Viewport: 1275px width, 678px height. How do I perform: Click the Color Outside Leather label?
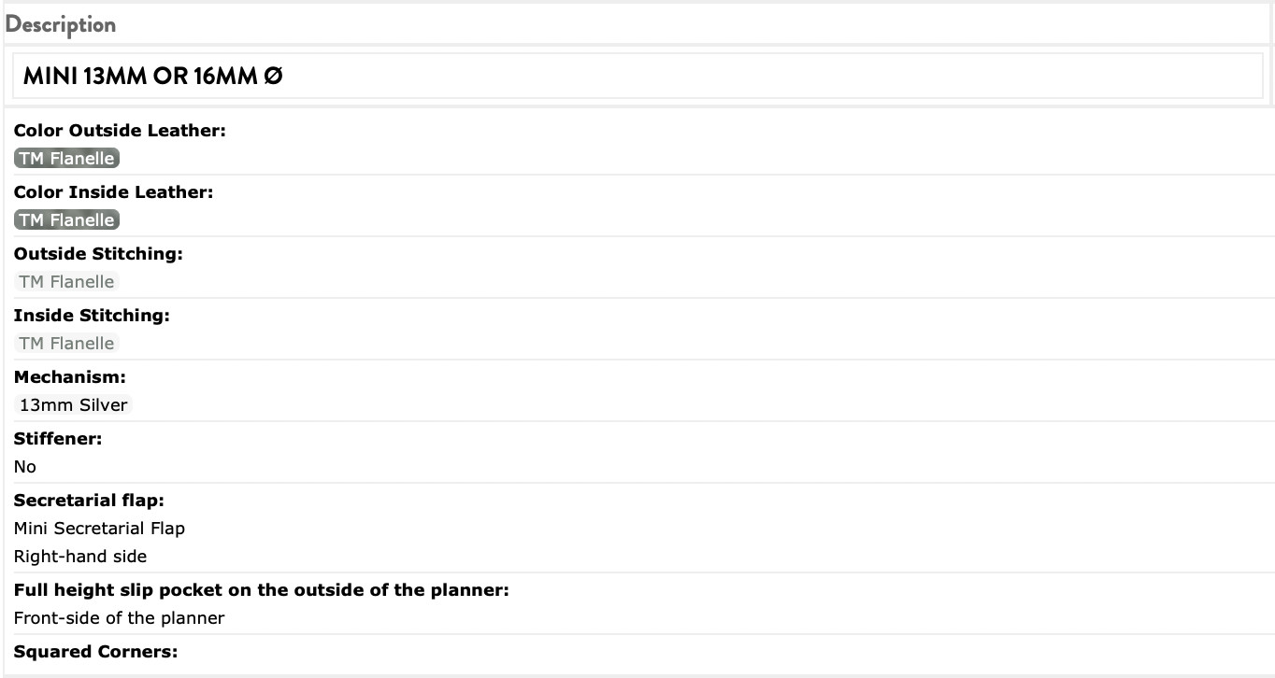coord(120,131)
